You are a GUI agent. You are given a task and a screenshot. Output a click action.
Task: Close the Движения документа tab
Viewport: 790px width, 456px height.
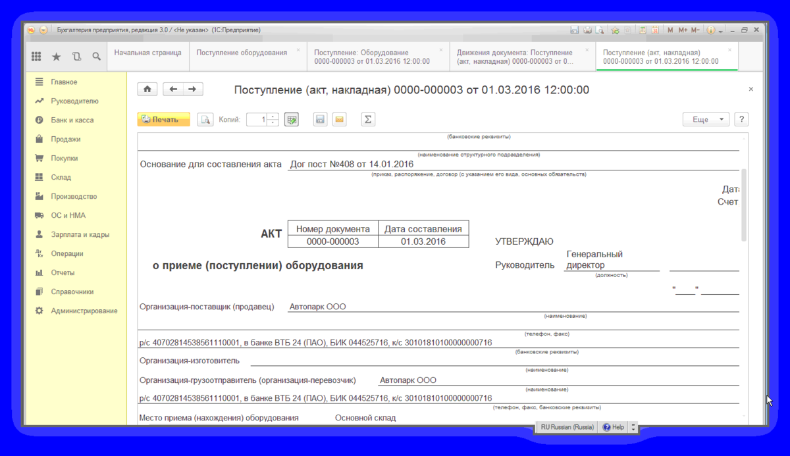tap(586, 50)
